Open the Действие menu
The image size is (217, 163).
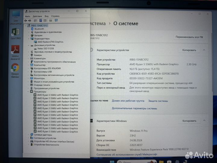pos(37,16)
